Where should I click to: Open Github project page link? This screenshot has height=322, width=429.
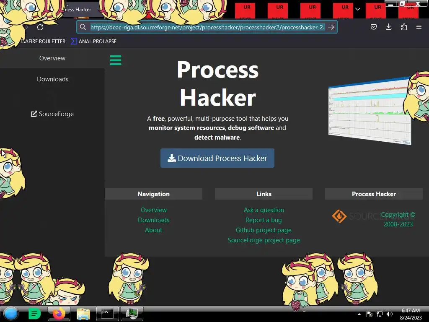click(264, 230)
